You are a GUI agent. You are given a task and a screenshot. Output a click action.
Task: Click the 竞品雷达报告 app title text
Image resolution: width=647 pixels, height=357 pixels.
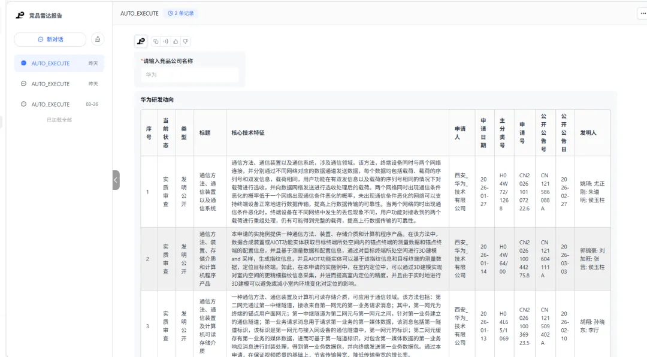pyautogui.click(x=46, y=16)
